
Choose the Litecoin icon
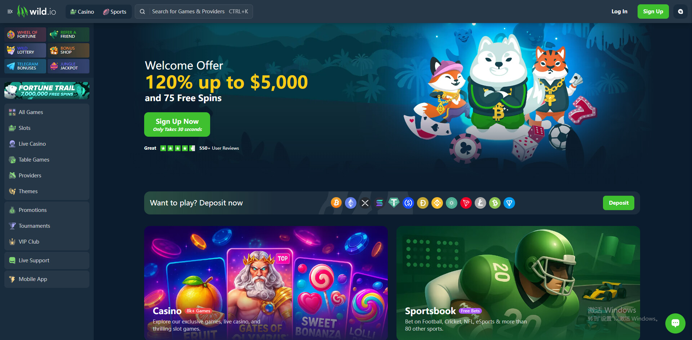[x=480, y=203]
